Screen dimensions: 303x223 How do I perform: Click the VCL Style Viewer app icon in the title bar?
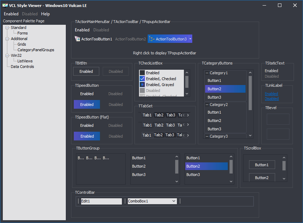point(5,6)
